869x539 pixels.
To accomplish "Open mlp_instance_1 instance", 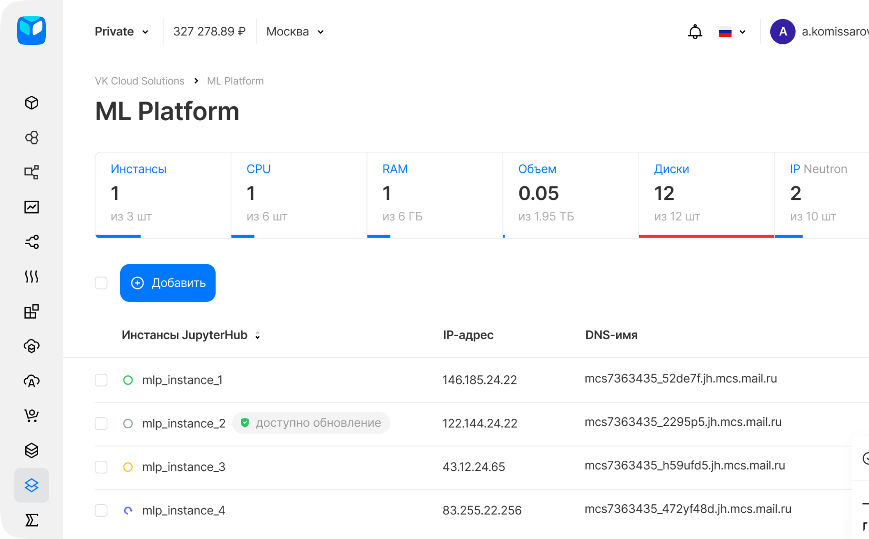I will (182, 380).
